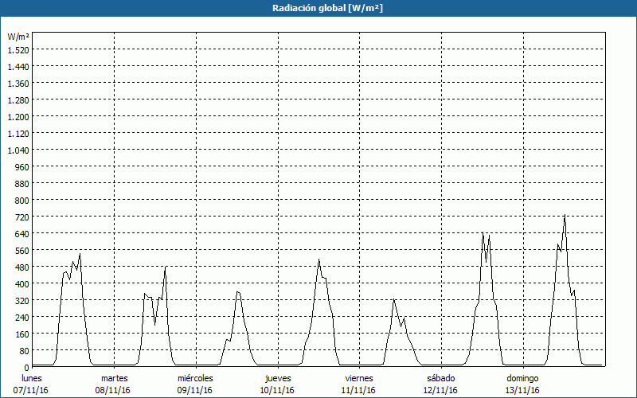Select the "jueves" day label
637x398 pixels.
coord(277,378)
